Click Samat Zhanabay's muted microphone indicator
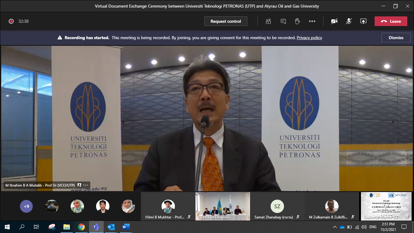Viewport: 414px width, 233px height. coord(298,217)
